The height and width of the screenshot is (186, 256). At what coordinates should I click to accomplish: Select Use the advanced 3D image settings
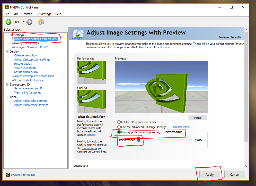click(x=119, y=127)
